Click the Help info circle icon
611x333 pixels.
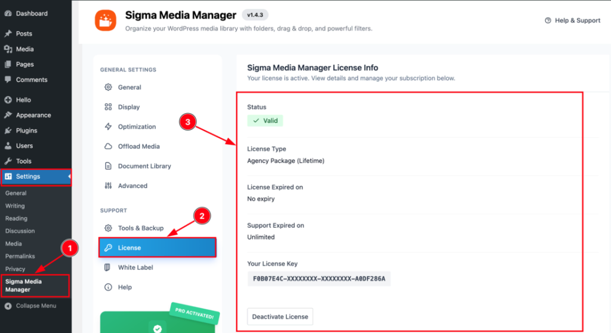click(x=109, y=287)
